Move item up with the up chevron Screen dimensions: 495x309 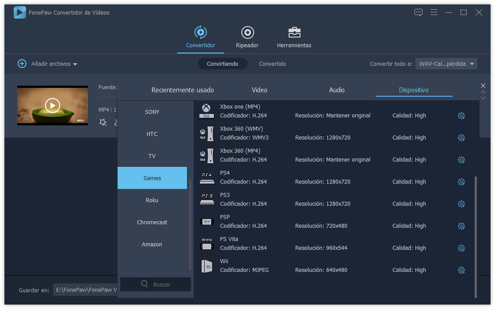point(483,92)
